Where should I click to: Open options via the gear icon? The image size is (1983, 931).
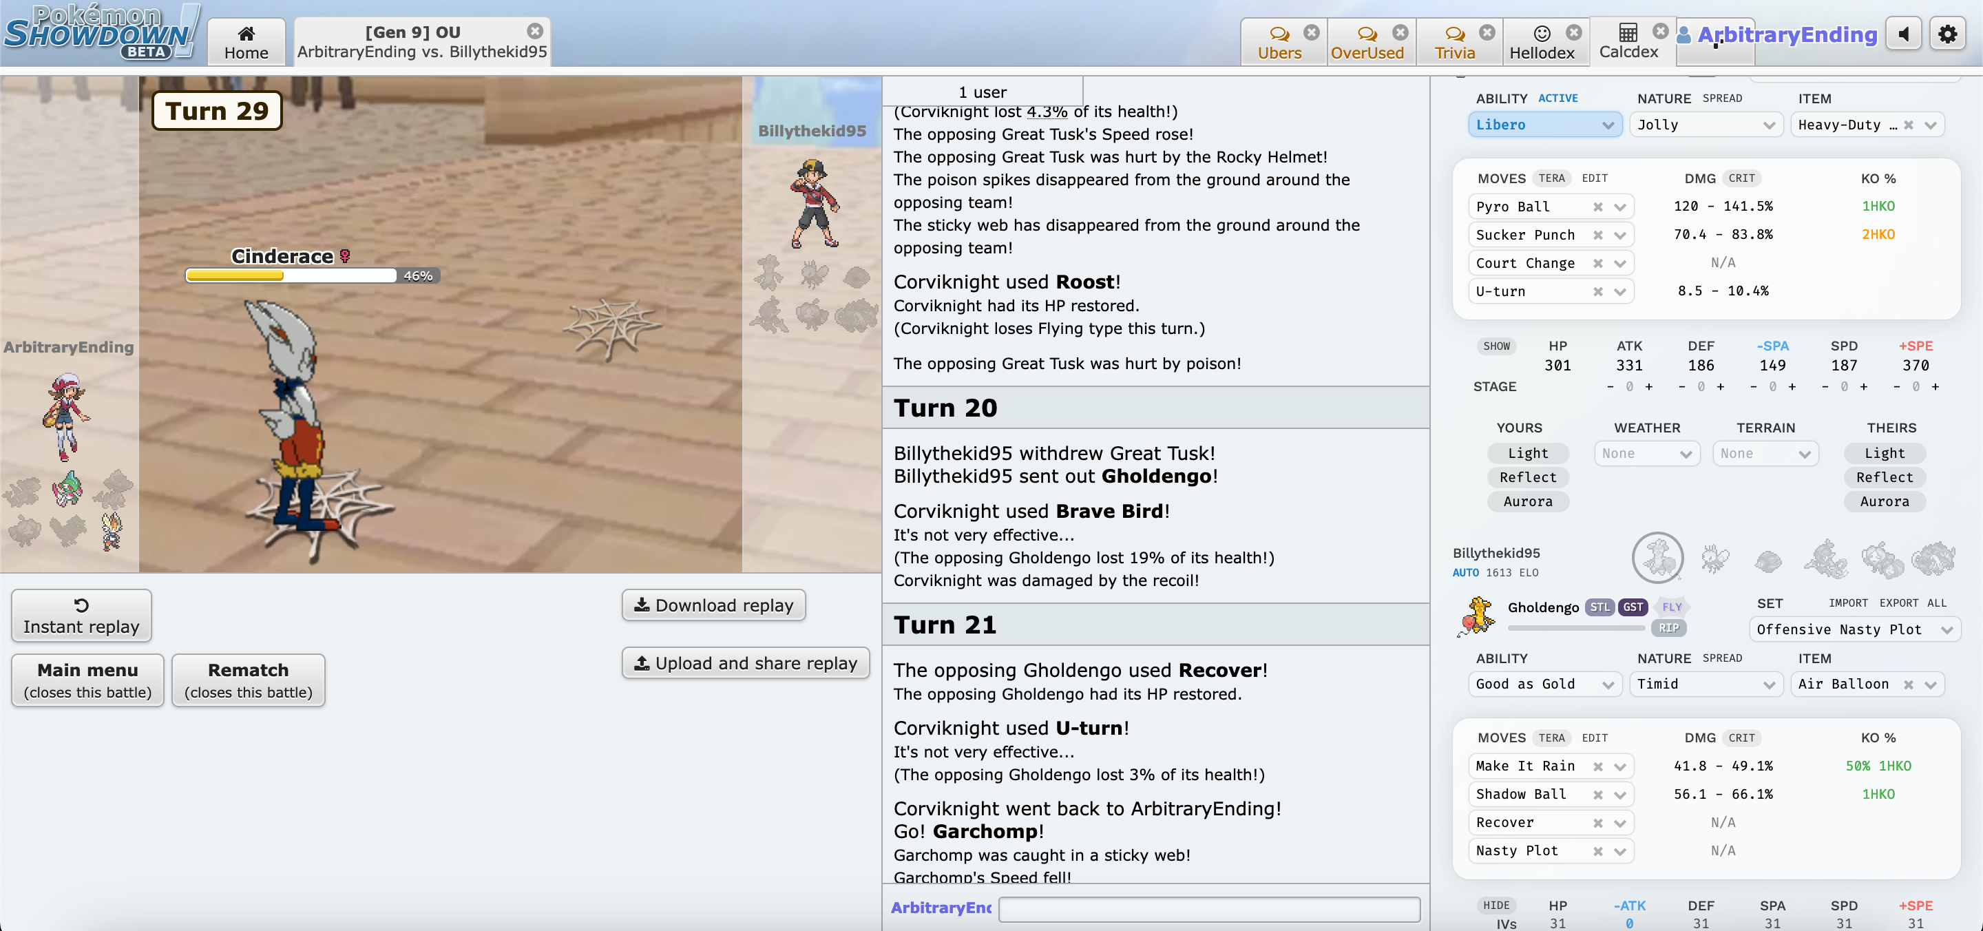pyautogui.click(x=1948, y=34)
